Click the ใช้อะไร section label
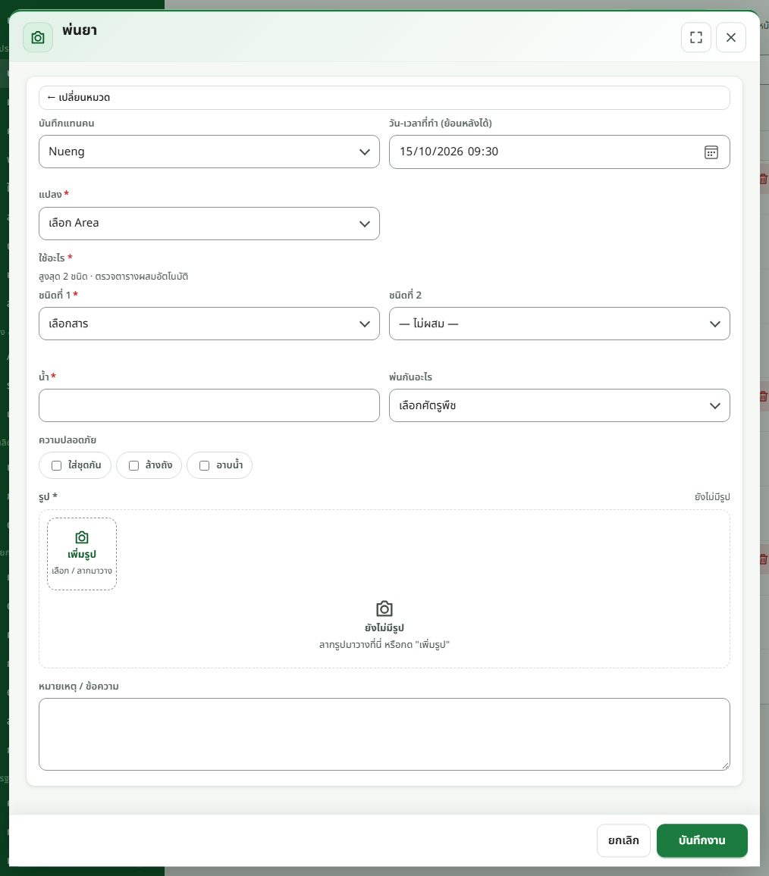769x876 pixels. click(x=52, y=258)
